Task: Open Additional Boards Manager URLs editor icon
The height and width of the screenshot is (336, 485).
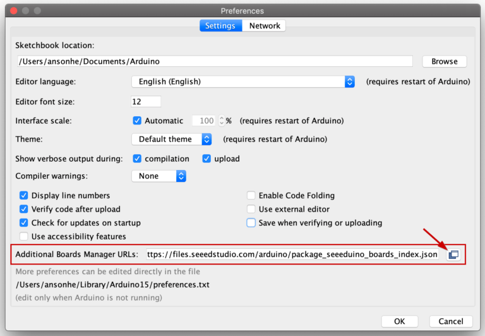Action: (x=453, y=255)
